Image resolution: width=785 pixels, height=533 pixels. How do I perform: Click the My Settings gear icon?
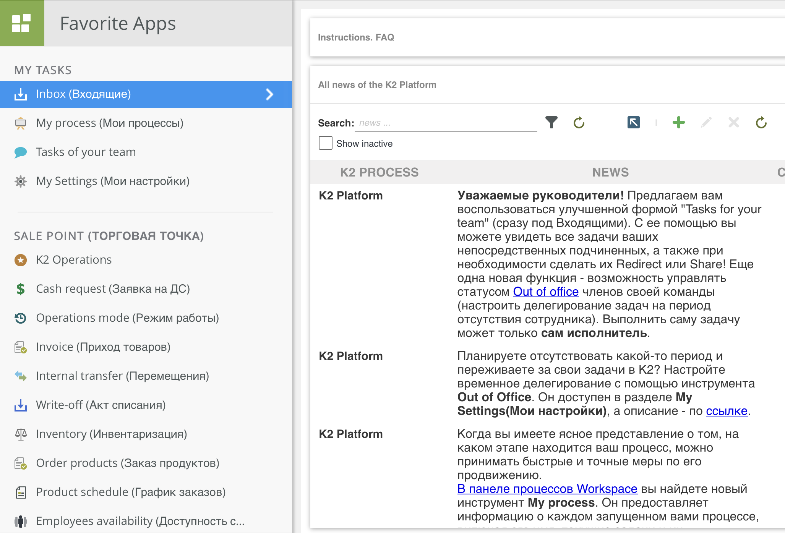pyautogui.click(x=21, y=181)
